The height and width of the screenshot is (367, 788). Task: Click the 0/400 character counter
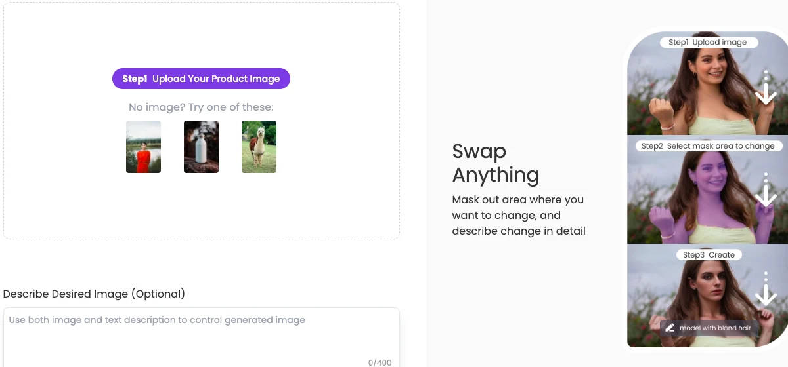tap(380, 362)
